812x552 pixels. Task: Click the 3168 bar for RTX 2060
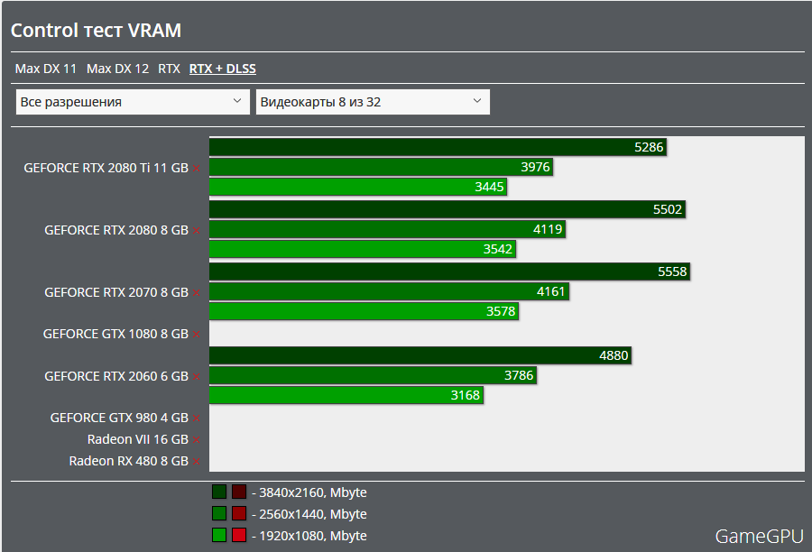(346, 394)
